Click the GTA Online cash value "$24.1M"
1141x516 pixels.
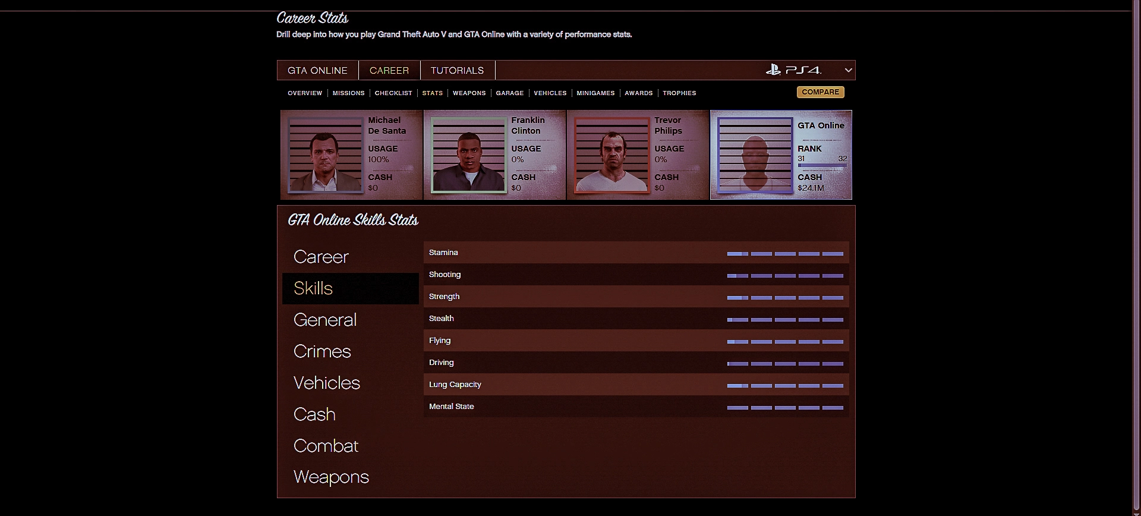pyautogui.click(x=811, y=188)
